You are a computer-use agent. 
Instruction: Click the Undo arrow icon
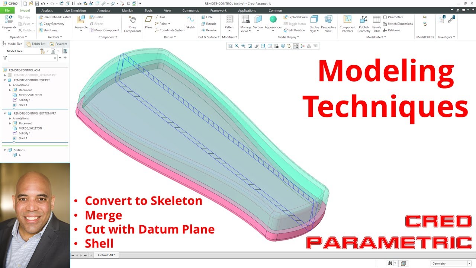(43, 3)
